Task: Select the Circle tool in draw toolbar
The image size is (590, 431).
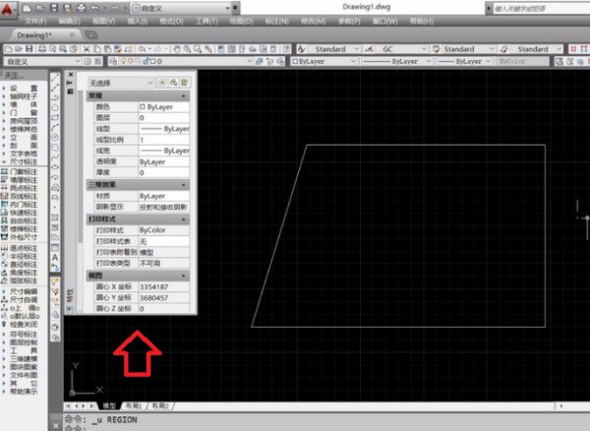Action: 55,138
